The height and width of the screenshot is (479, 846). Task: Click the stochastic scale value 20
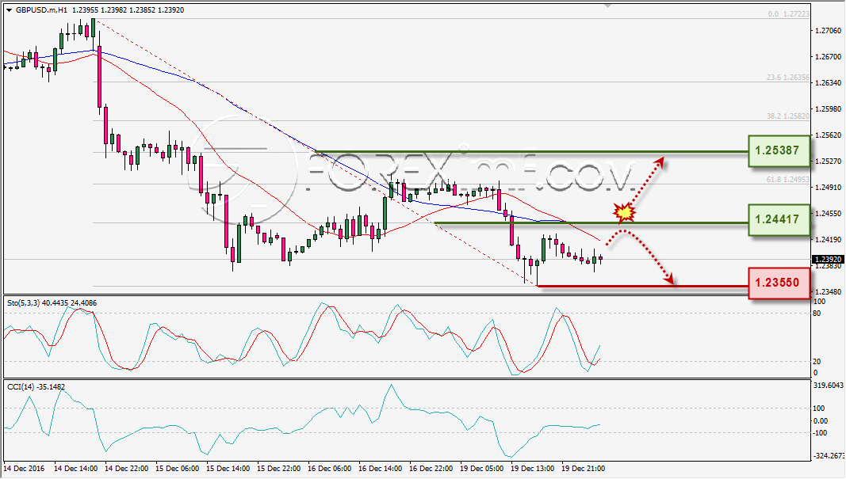[817, 362]
